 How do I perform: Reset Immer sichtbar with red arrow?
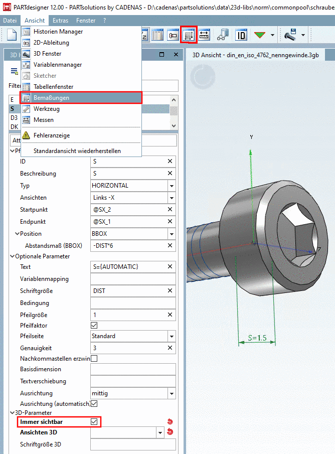point(170,421)
